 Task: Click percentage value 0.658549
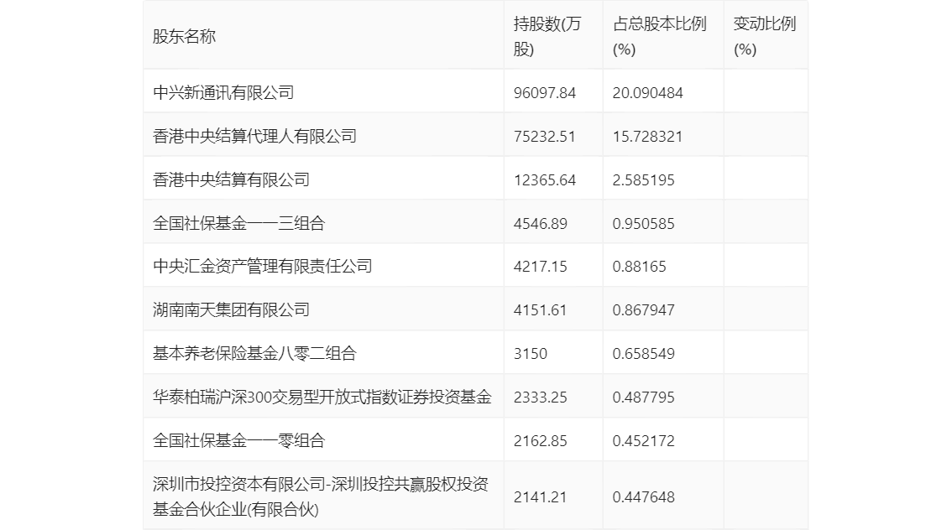tap(644, 354)
